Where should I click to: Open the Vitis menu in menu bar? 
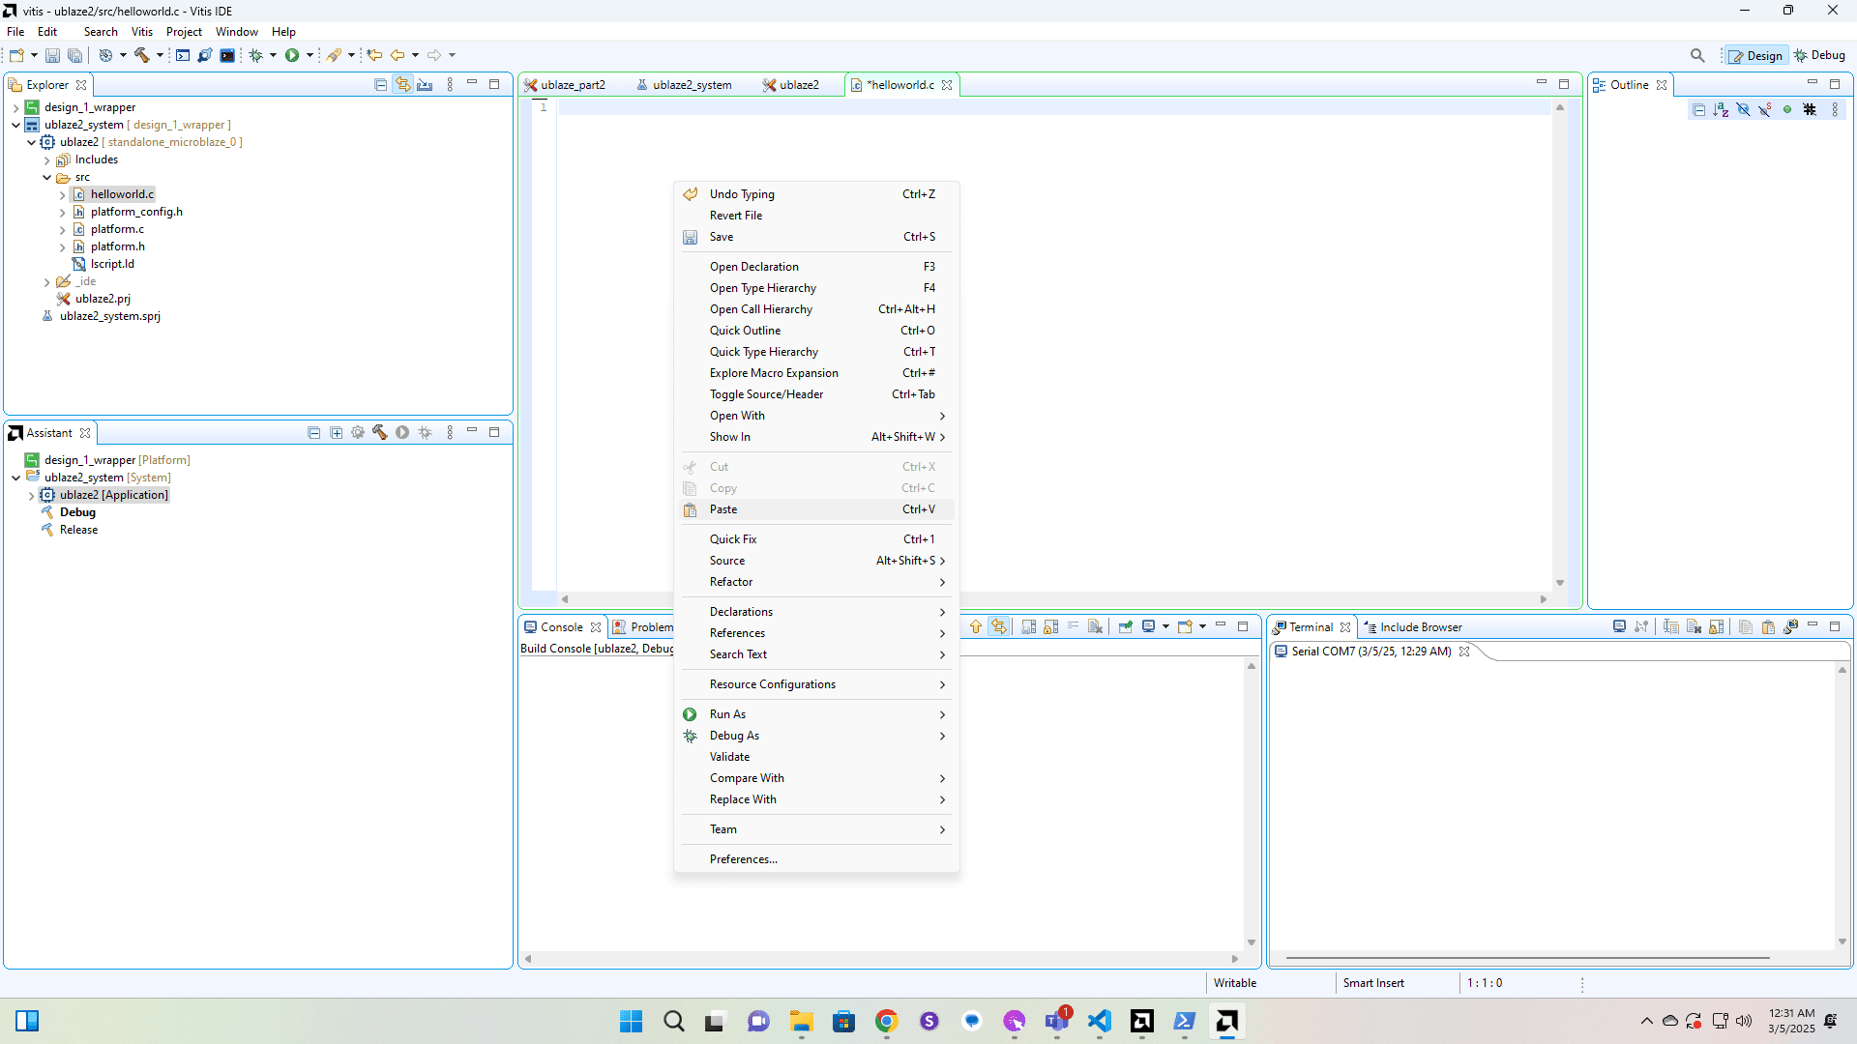pos(141,32)
